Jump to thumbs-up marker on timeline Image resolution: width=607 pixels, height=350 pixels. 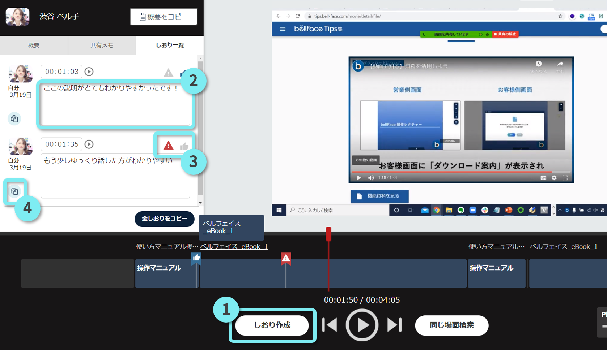click(x=196, y=258)
